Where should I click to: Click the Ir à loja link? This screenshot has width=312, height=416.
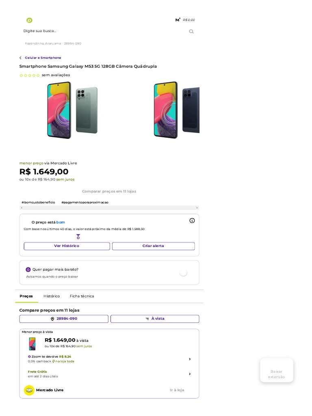pyautogui.click(x=177, y=390)
